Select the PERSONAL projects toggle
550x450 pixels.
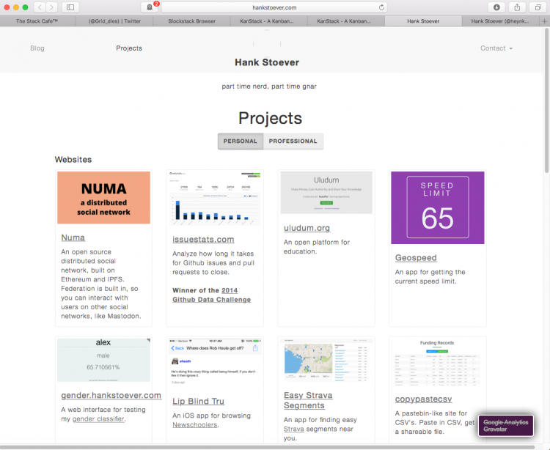coord(241,141)
